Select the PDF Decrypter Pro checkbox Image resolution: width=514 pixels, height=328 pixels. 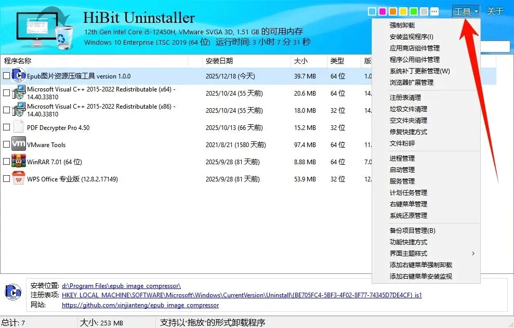(6, 127)
